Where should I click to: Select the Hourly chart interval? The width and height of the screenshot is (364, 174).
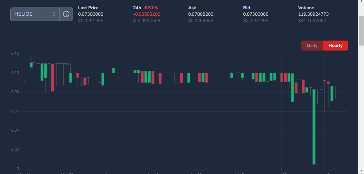click(x=336, y=46)
